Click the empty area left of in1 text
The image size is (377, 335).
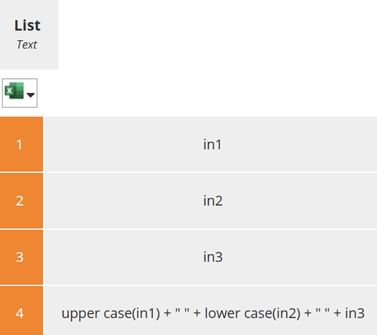click(x=118, y=145)
